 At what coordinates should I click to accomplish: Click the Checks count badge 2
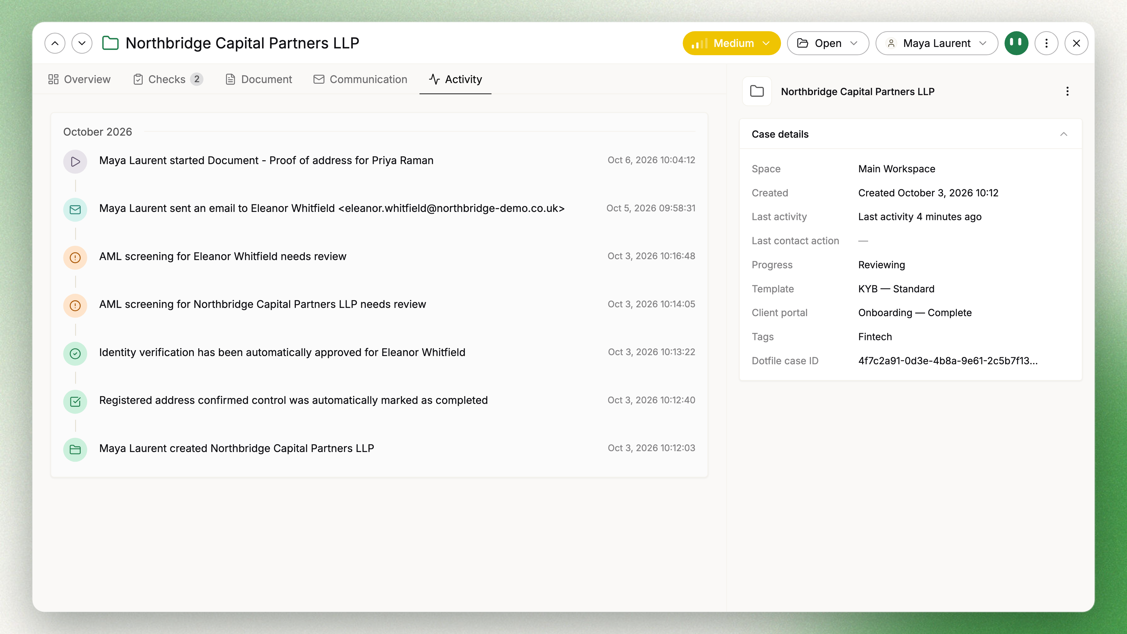point(197,79)
